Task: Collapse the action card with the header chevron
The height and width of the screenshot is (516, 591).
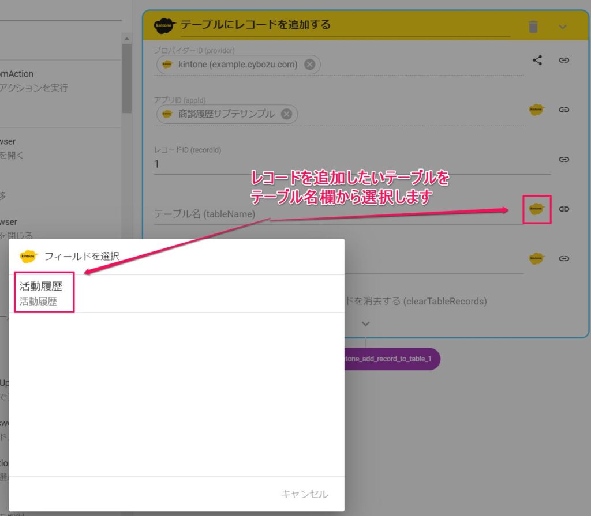Action: coord(563,27)
